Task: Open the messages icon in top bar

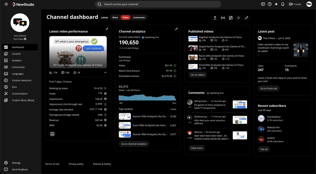Action: coord(263,4)
